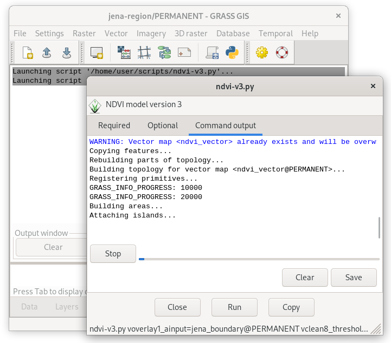Click 'Building areas...' output line
This screenshot has height=343, width=391.
pyautogui.click(x=126, y=206)
